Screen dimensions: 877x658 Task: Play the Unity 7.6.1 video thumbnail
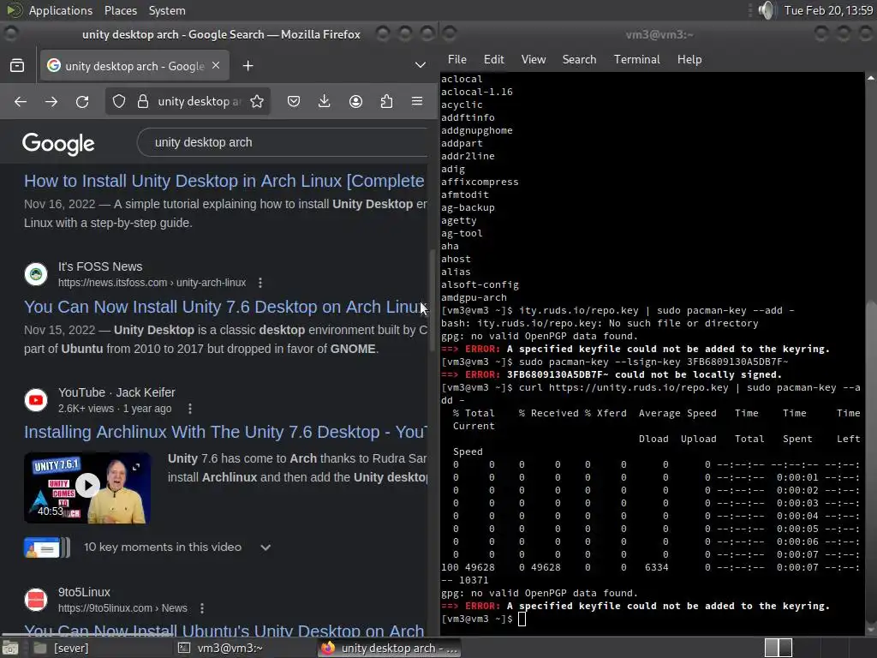click(x=87, y=488)
